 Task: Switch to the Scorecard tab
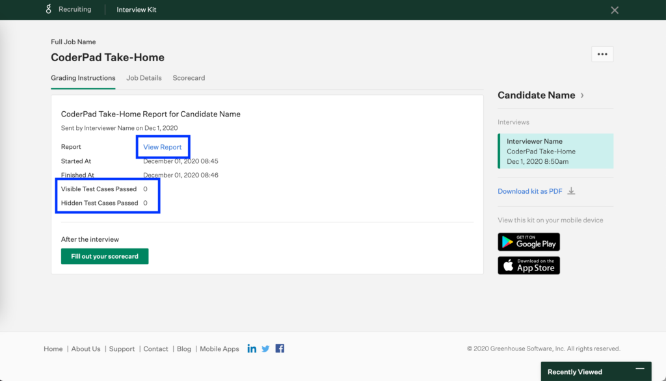[189, 77]
